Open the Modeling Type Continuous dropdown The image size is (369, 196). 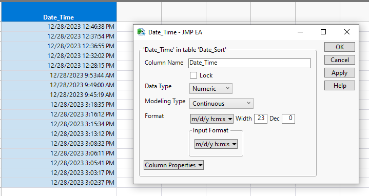coord(221,103)
